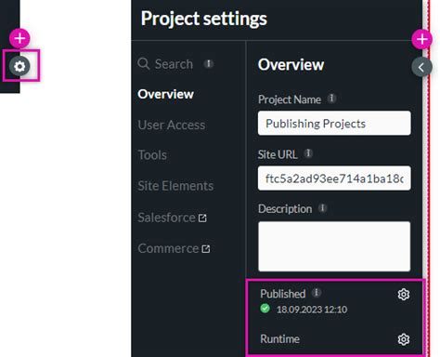Click the pink plus button above gear

click(x=19, y=38)
